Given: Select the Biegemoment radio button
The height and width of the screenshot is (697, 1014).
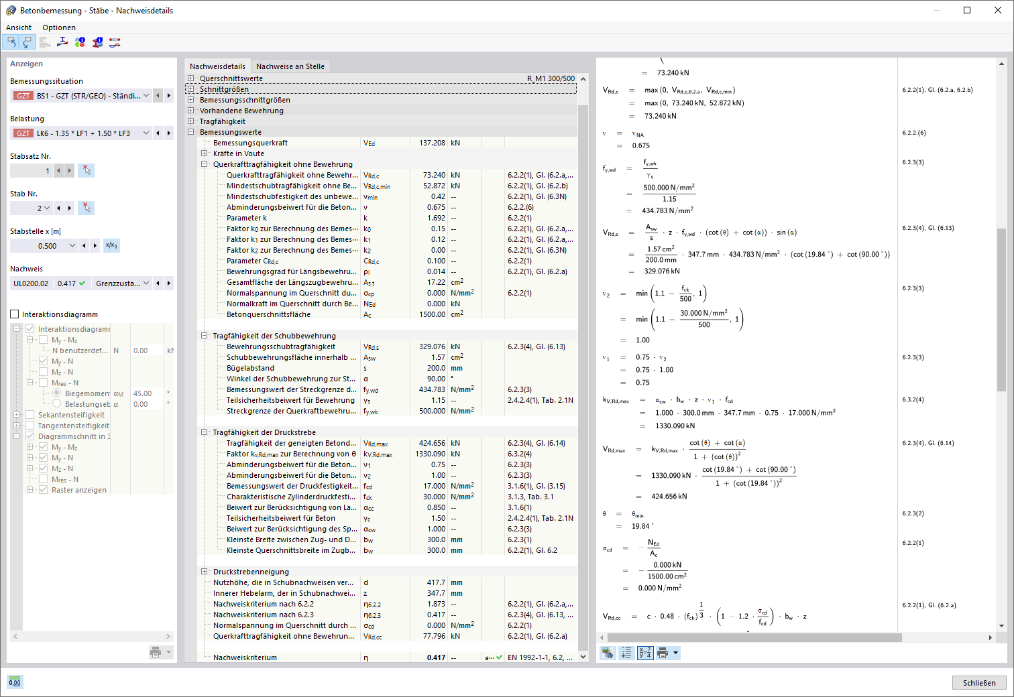Looking at the screenshot, I should pyautogui.click(x=56, y=393).
